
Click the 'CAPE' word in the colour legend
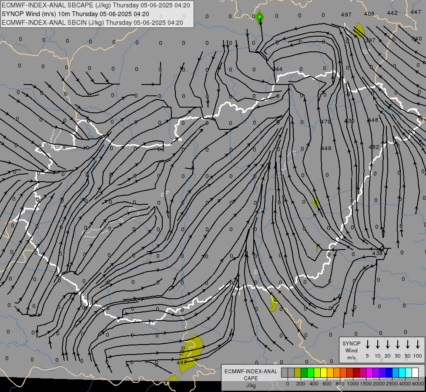(251, 378)
